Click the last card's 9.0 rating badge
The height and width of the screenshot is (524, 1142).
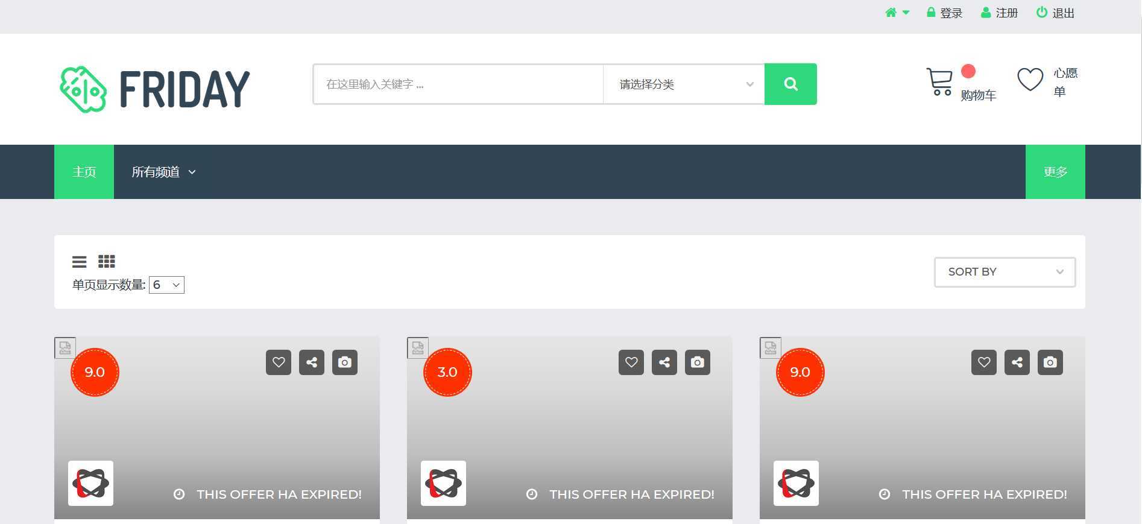[800, 372]
